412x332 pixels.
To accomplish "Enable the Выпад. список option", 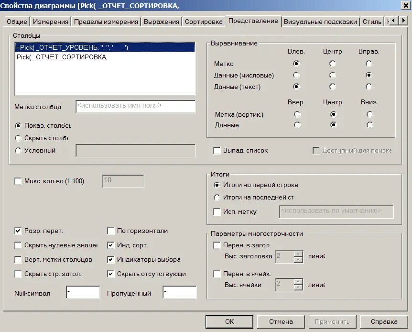I will click(x=217, y=150).
